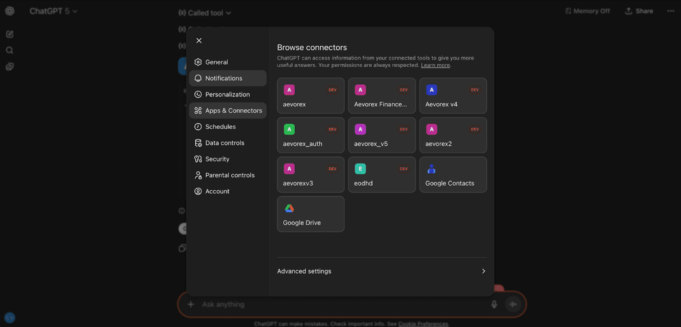Click the Ask anything input field
Screen dimensions: 681x327
pos(343,305)
